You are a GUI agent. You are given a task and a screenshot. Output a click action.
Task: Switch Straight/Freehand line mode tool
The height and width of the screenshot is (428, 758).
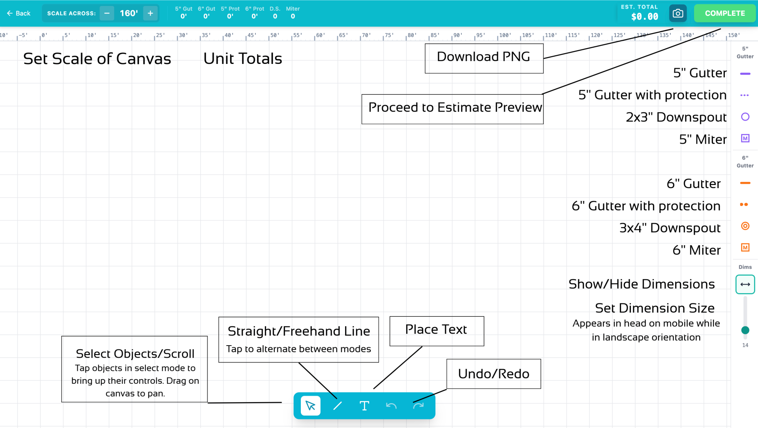[x=338, y=406]
